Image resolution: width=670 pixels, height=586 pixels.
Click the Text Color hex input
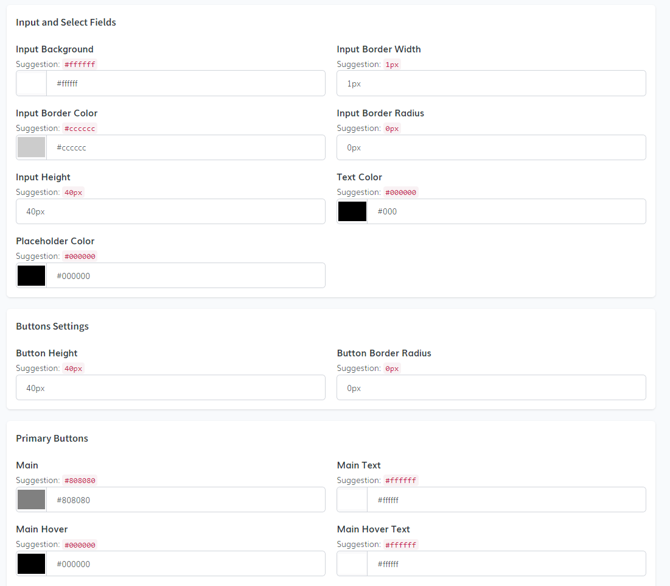pyautogui.click(x=506, y=211)
